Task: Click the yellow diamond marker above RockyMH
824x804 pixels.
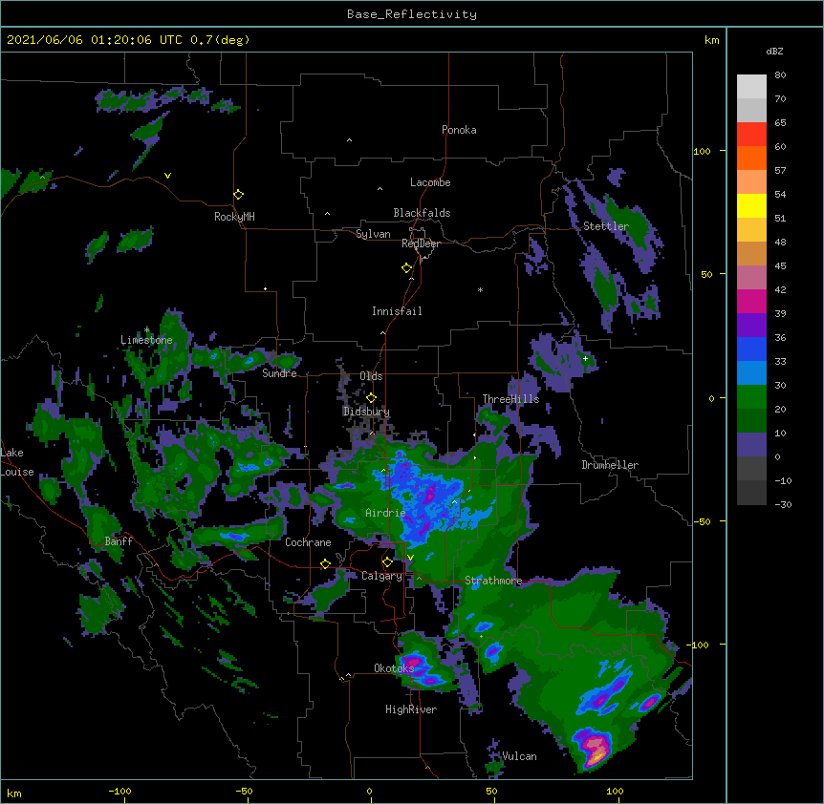Action: point(239,195)
